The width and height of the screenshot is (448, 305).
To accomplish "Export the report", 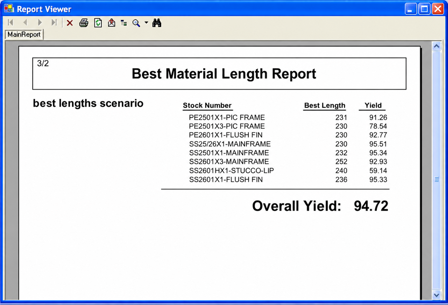I will click(111, 23).
